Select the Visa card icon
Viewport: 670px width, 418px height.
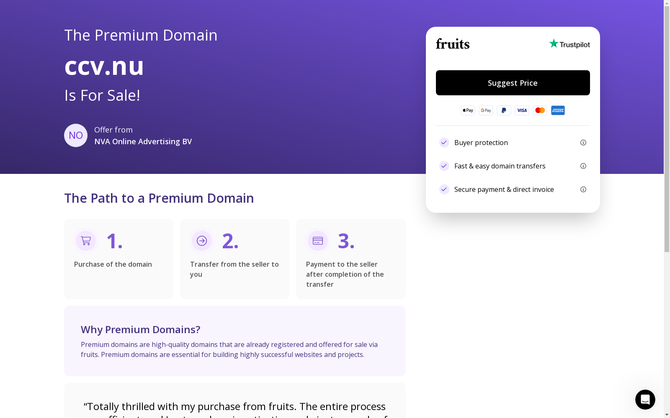click(522, 110)
